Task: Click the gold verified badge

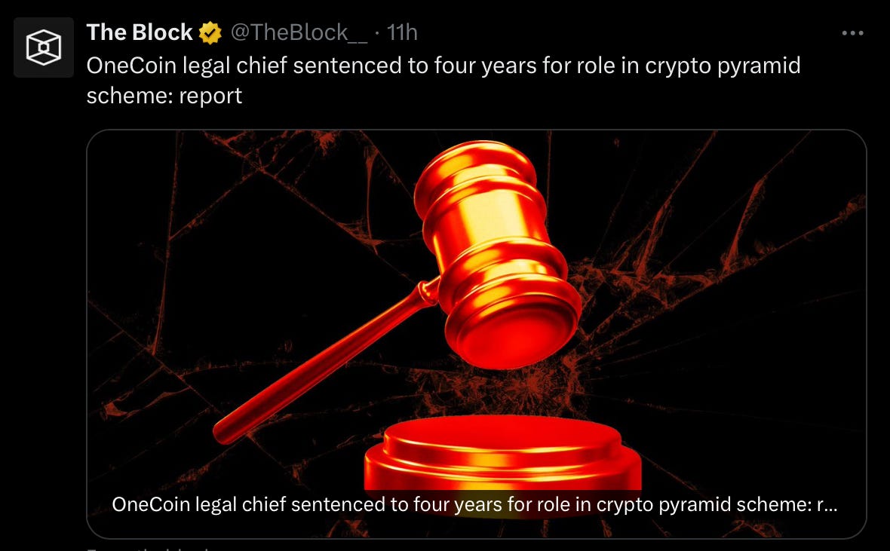Action: [210, 33]
